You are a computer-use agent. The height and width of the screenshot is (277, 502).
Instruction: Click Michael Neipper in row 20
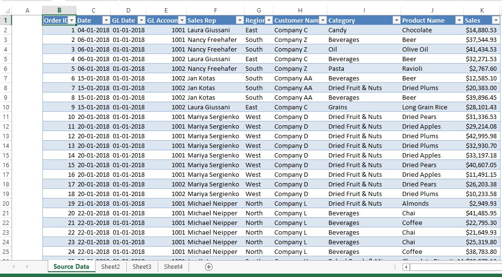coord(215,203)
